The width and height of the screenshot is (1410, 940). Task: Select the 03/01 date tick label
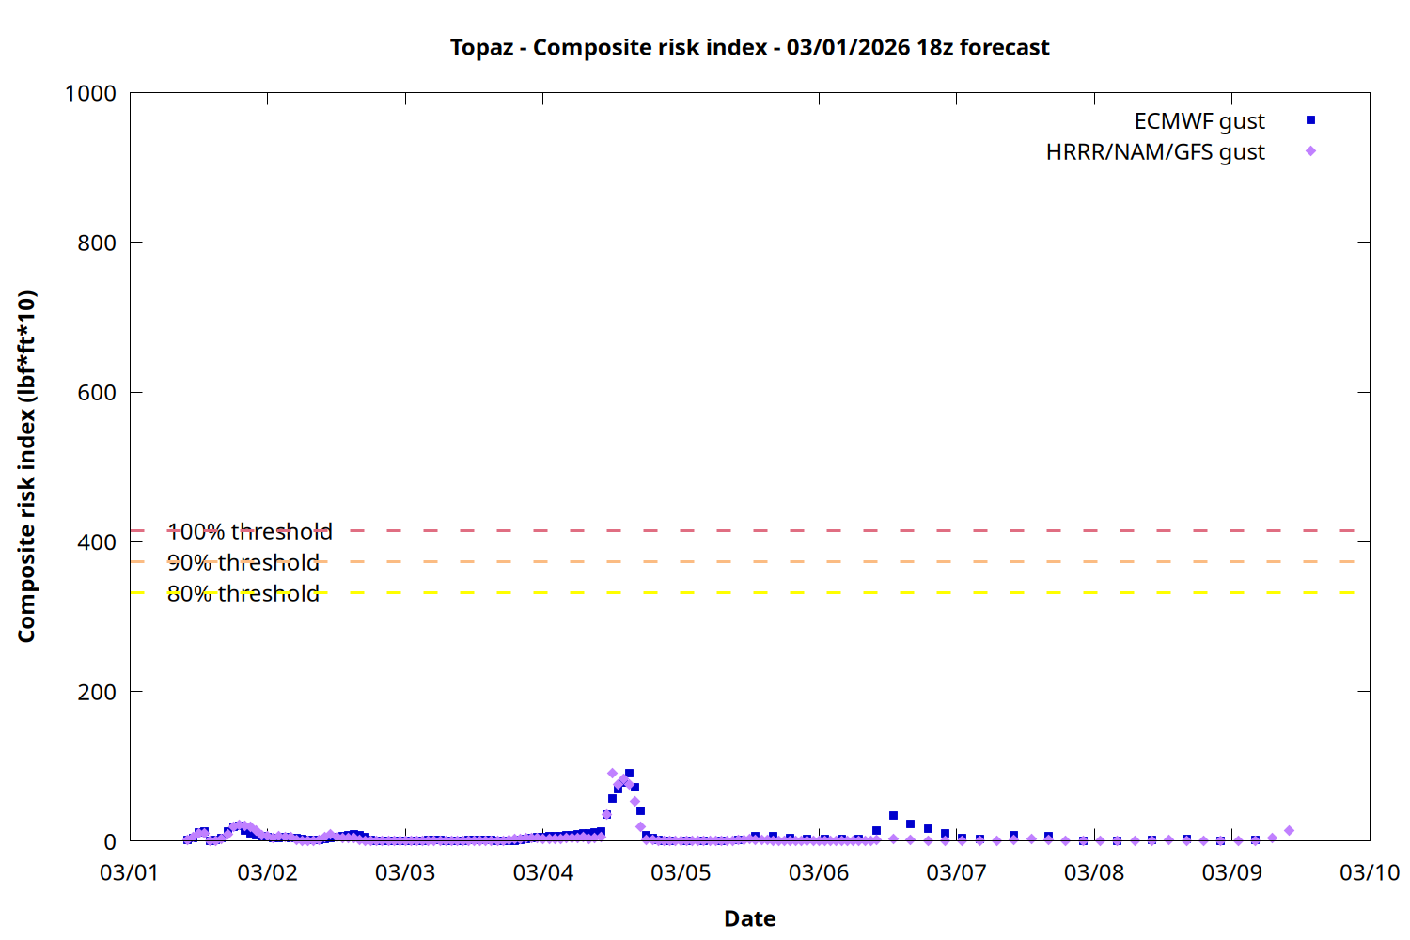[130, 873]
